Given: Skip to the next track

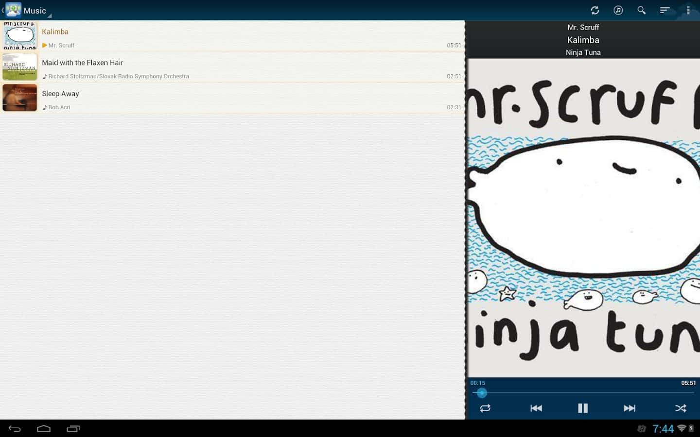Looking at the screenshot, I should pyautogui.click(x=630, y=408).
